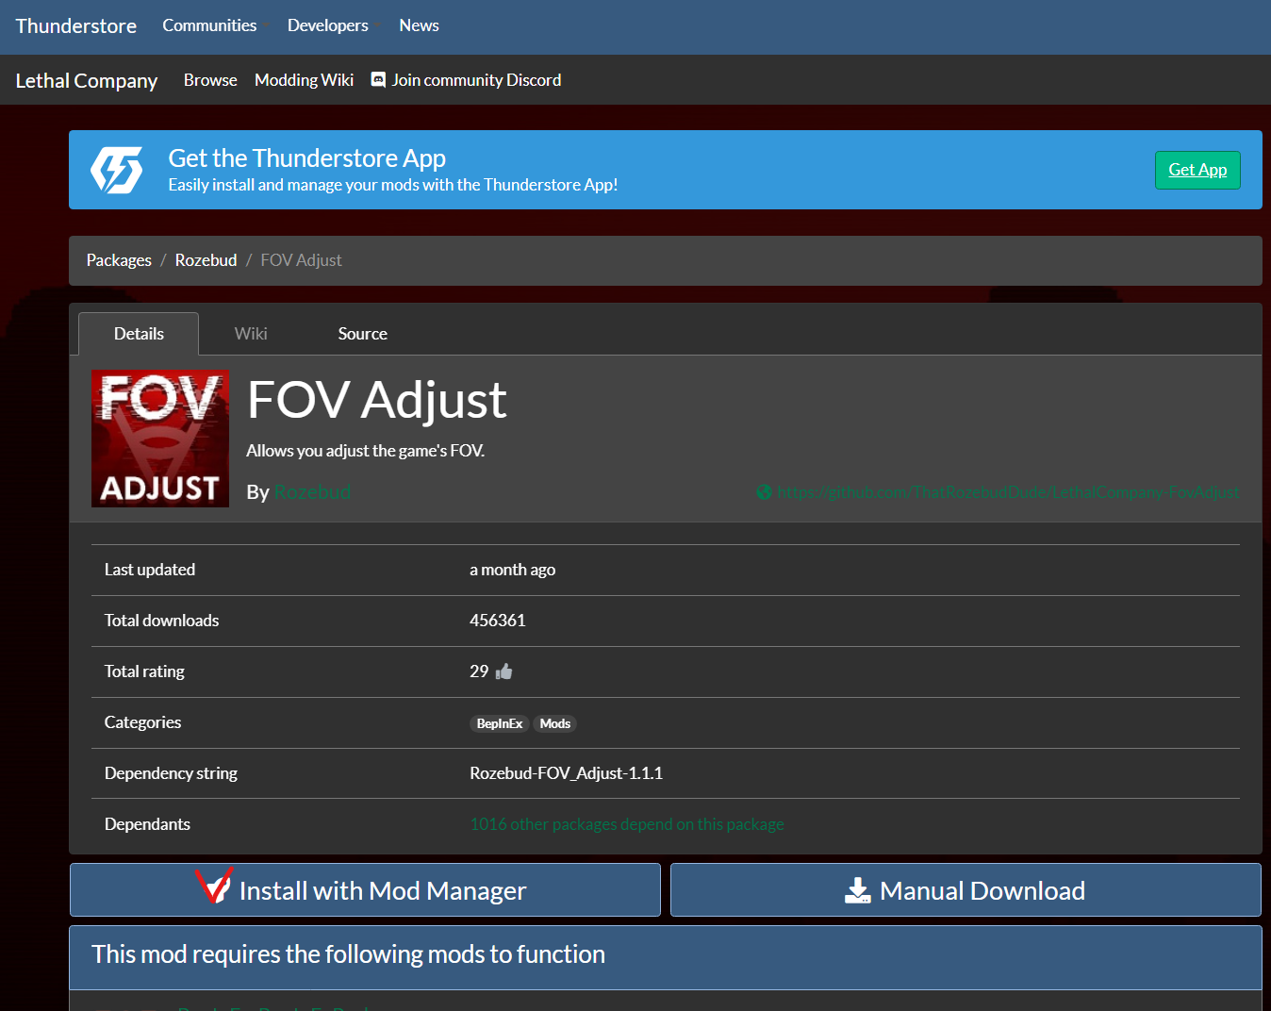
Task: Click the total downloads value 456361
Action: (x=498, y=621)
